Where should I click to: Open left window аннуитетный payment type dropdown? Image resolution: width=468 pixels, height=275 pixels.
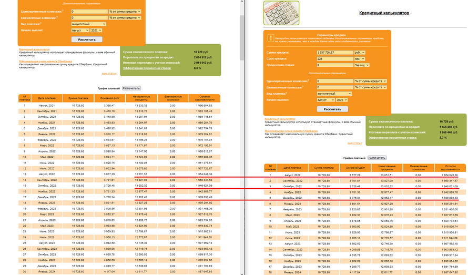click(x=89, y=24)
